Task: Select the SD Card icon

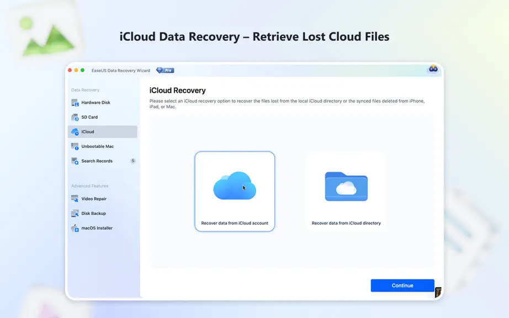Action: click(x=75, y=117)
